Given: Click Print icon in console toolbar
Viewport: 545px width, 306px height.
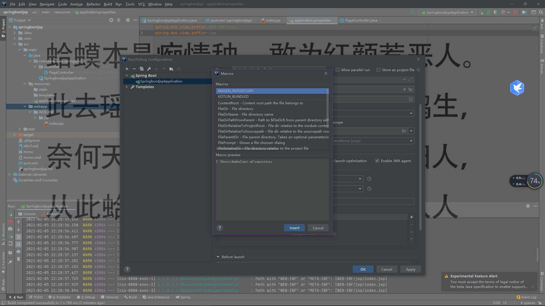Looking at the screenshot, I should click(x=18, y=252).
